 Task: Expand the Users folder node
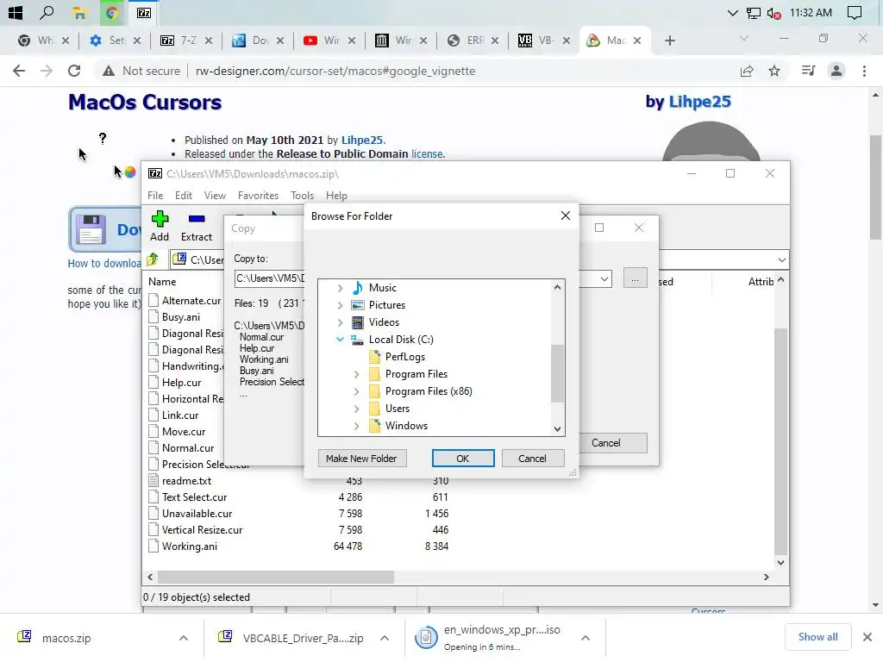(356, 409)
